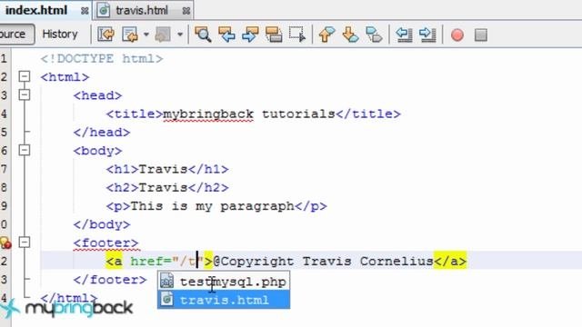This screenshot has width=582, height=327.
Task: Open the History view
Action: [x=60, y=35]
